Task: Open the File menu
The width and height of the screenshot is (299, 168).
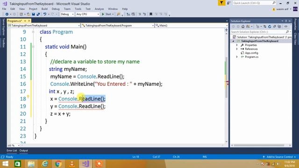Action: [x=4, y=9]
